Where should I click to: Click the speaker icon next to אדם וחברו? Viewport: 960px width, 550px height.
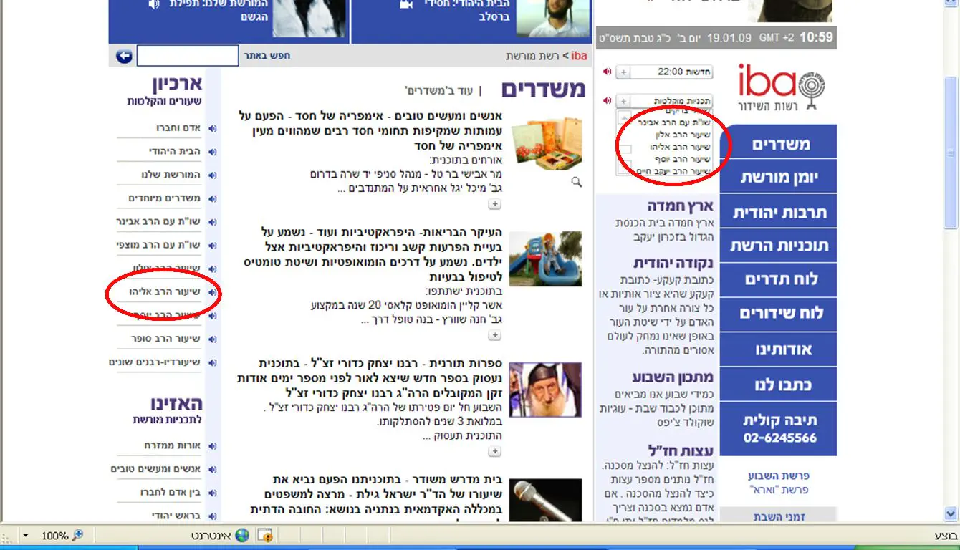tap(212, 128)
